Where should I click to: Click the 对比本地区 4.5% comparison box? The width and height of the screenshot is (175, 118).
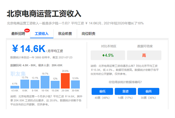pyautogui.click(x=108, y=55)
